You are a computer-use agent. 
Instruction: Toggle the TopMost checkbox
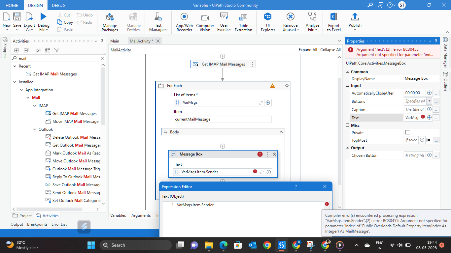(429, 140)
